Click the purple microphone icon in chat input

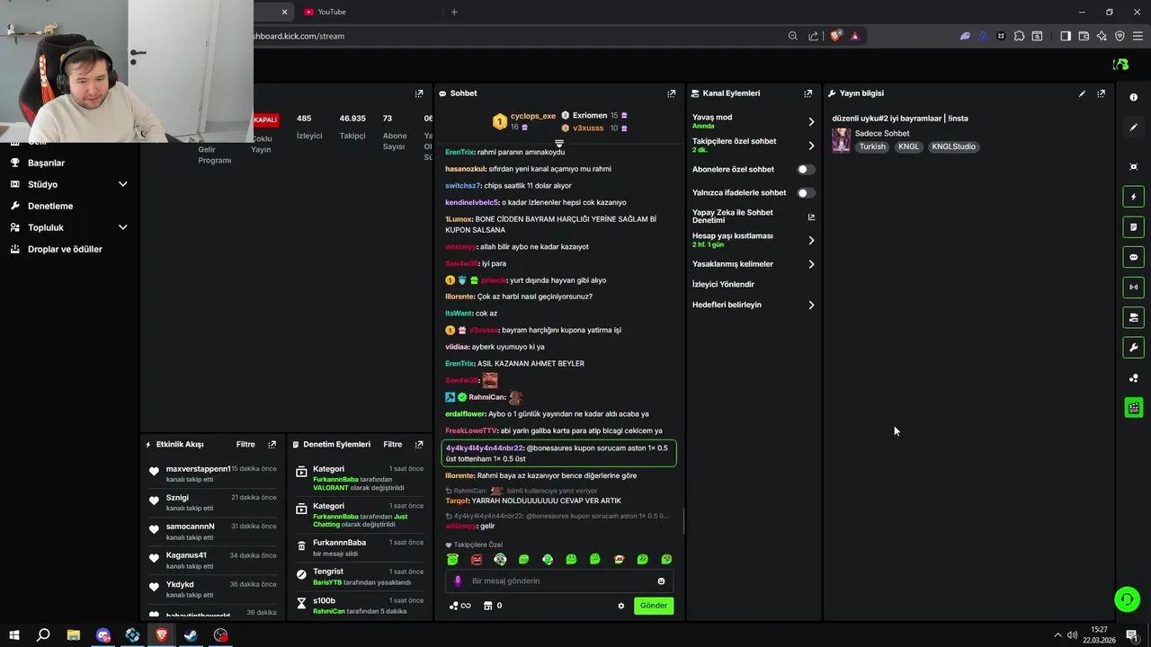pos(458,581)
